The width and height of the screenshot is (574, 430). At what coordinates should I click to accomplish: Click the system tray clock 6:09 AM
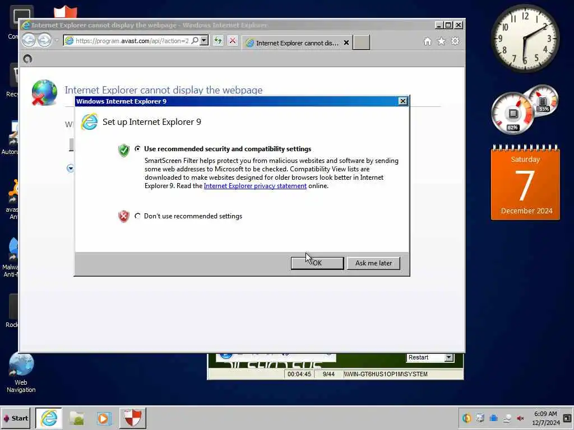click(545, 418)
